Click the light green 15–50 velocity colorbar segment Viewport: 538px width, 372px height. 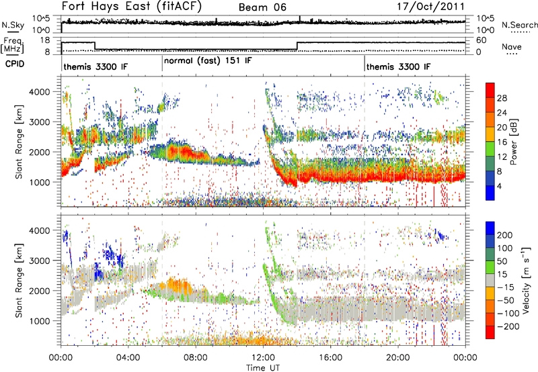click(490, 267)
